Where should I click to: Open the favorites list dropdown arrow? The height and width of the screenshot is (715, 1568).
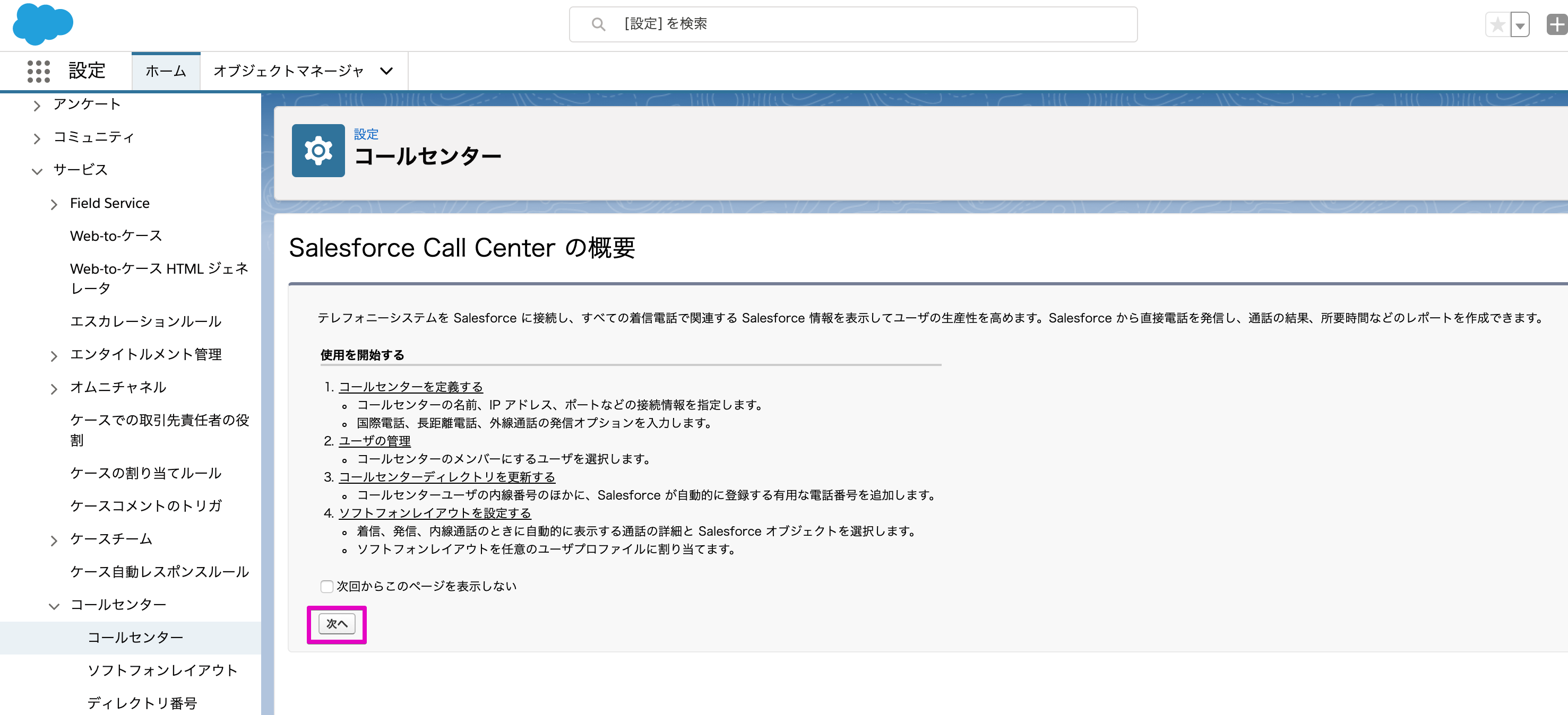tap(1520, 25)
